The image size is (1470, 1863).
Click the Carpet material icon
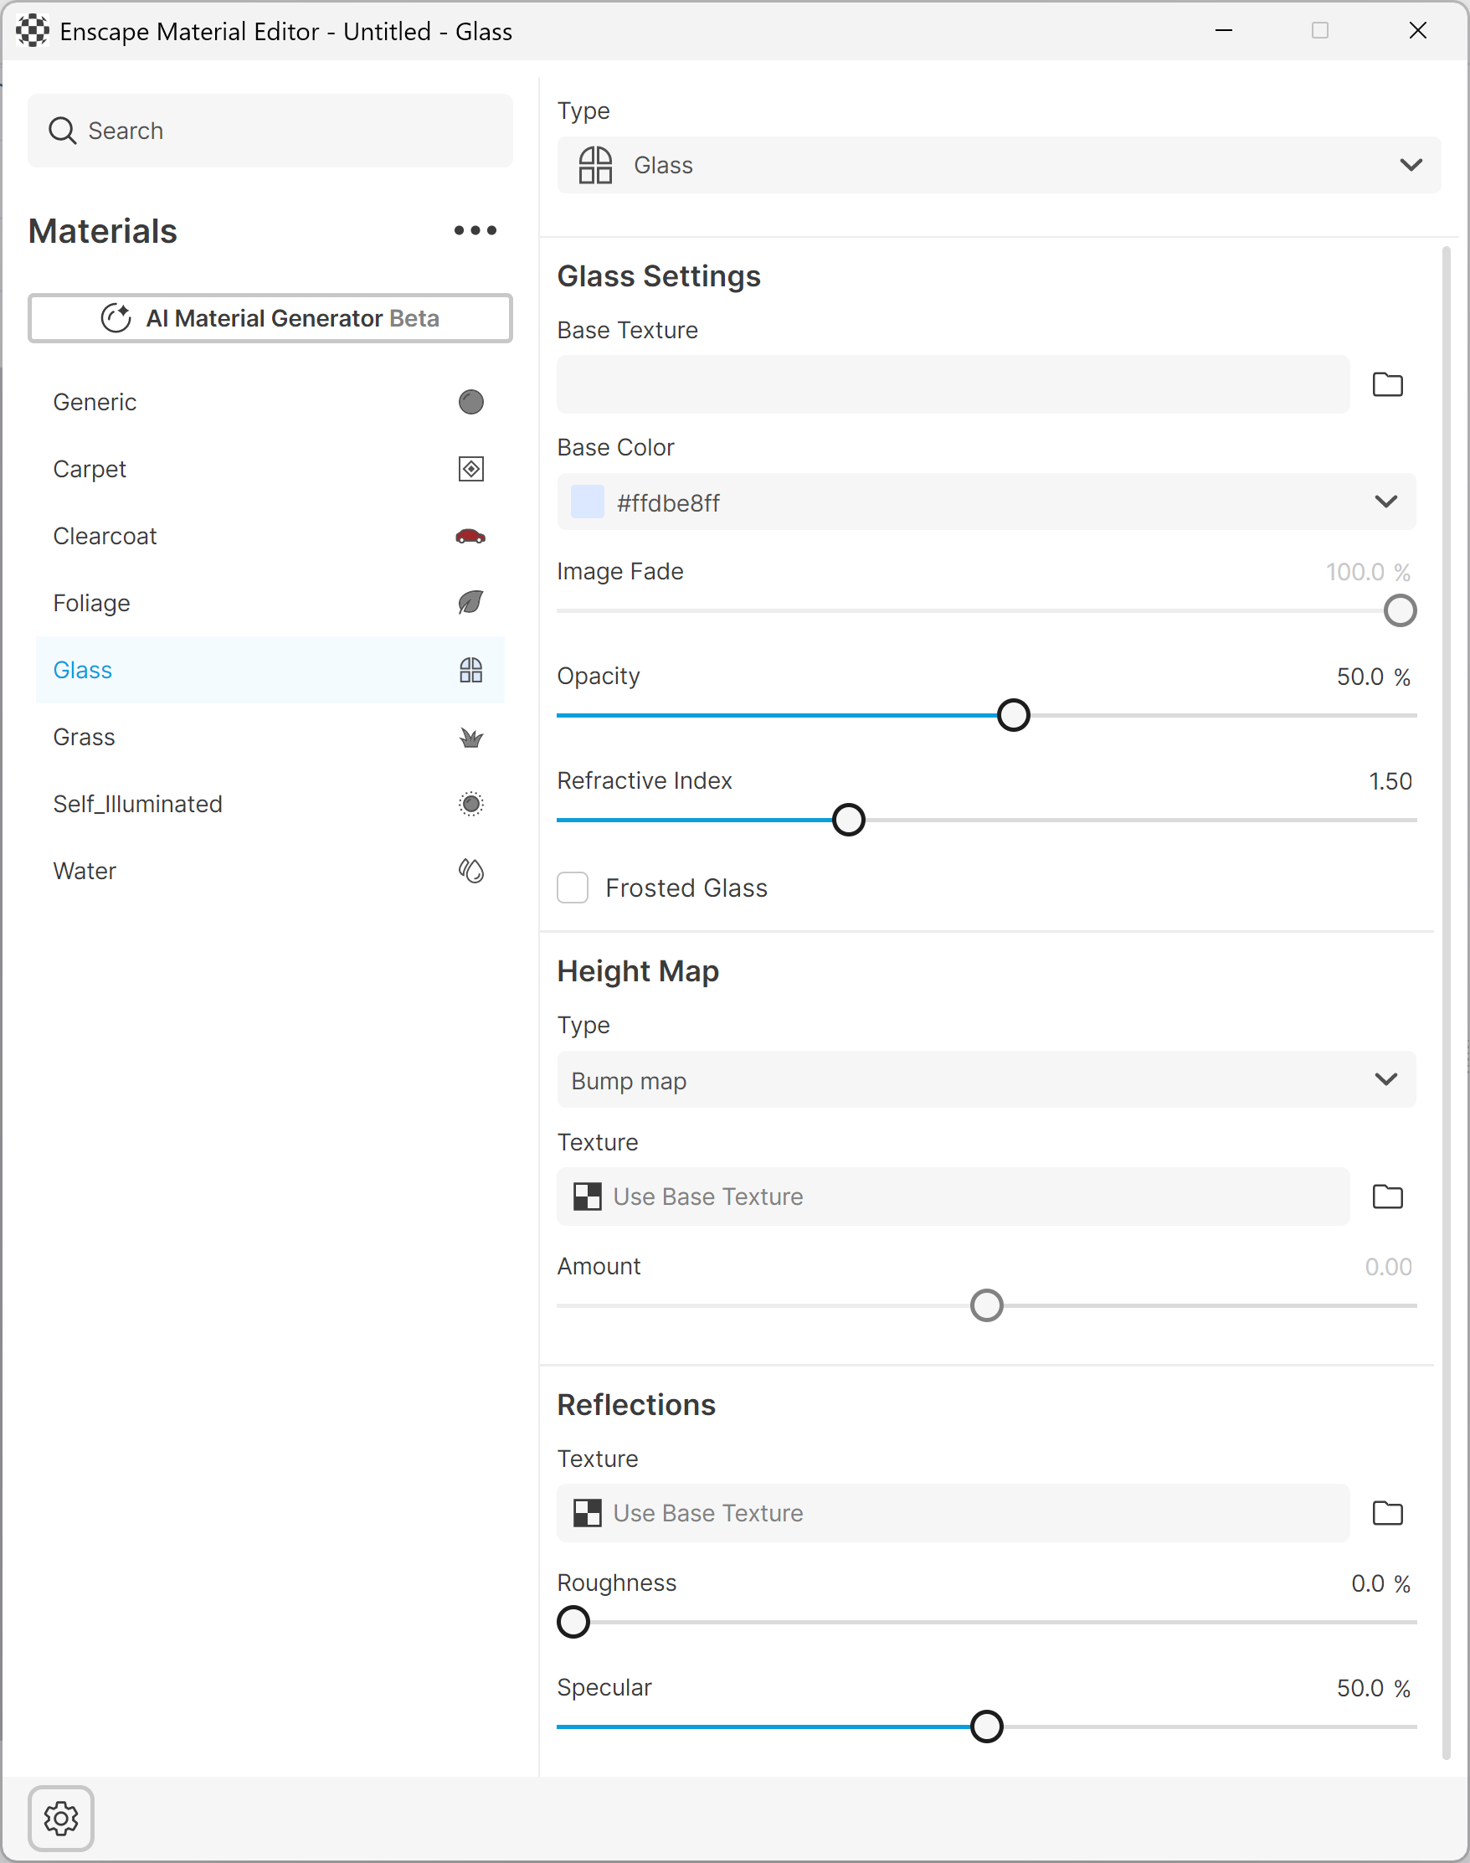point(470,469)
